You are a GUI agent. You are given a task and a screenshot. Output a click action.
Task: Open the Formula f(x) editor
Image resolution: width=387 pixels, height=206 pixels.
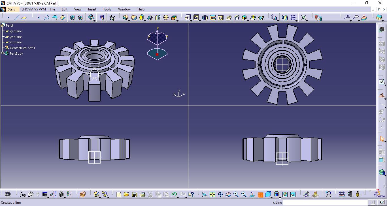point(22,194)
